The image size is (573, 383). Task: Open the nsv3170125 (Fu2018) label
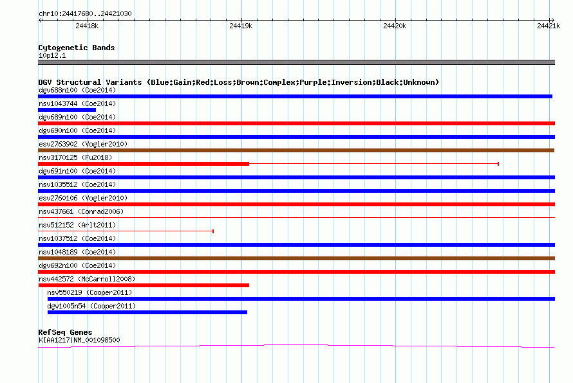tap(75, 157)
